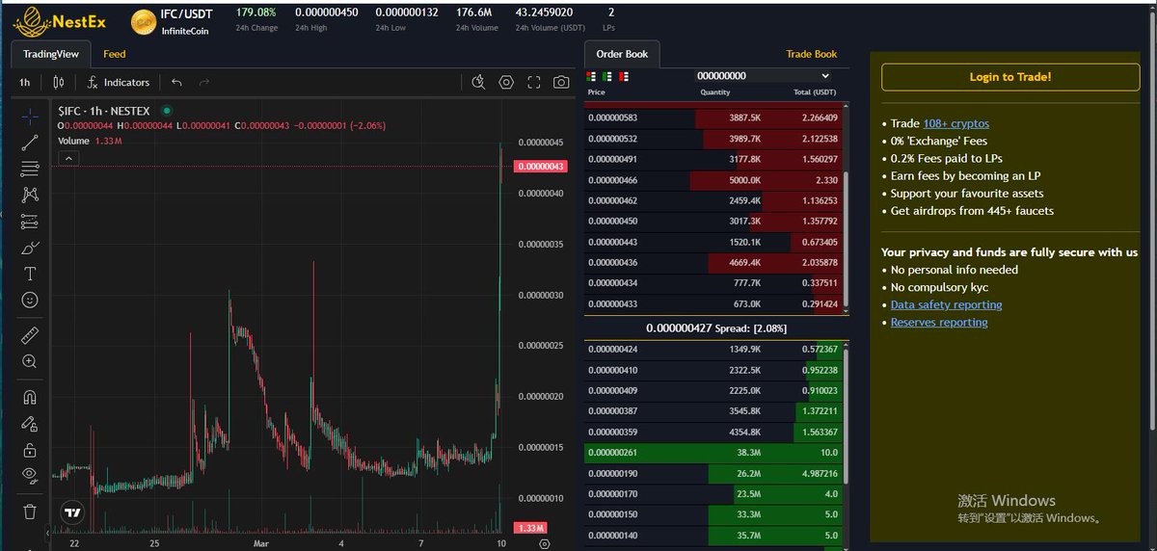Click the Quantity column header
Screen dimensions: 1157x551
click(714, 92)
